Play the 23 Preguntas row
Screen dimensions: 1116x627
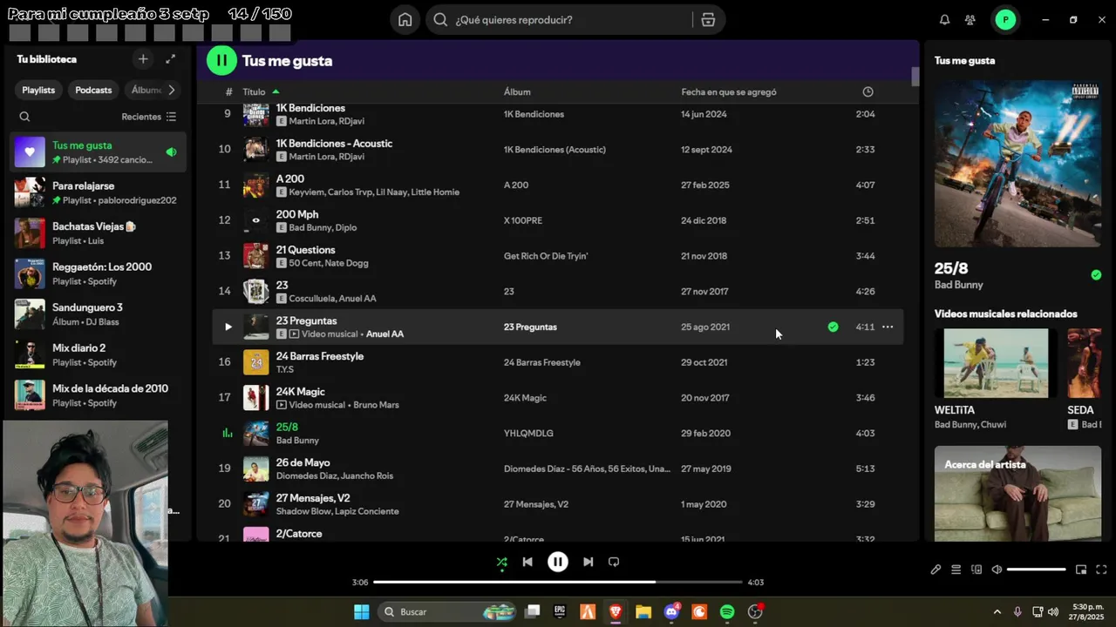click(x=228, y=327)
